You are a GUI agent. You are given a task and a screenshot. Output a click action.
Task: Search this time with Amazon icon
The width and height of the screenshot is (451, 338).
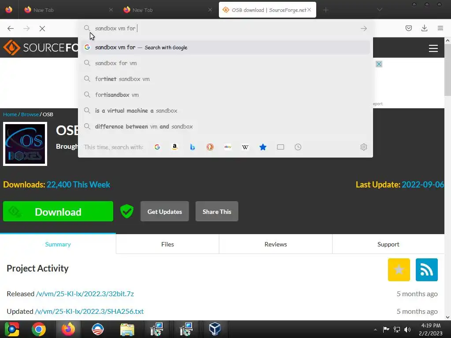tap(174, 147)
